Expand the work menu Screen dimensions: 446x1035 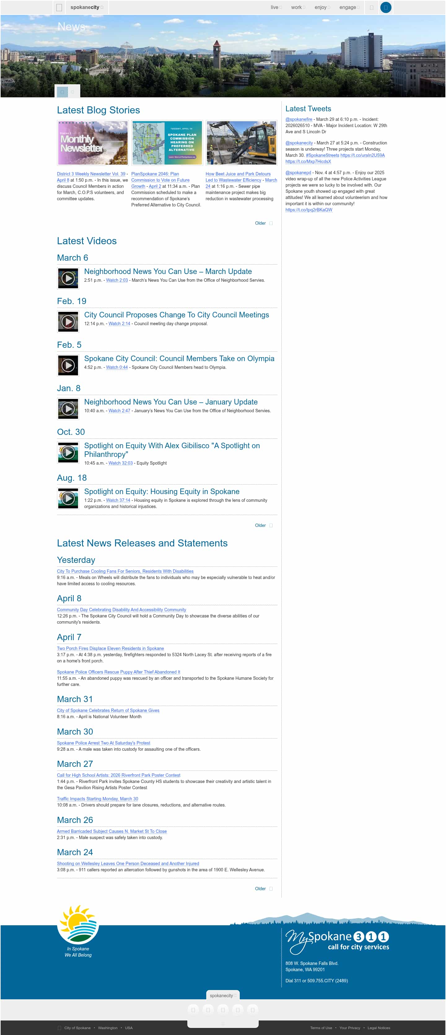pos(298,7)
